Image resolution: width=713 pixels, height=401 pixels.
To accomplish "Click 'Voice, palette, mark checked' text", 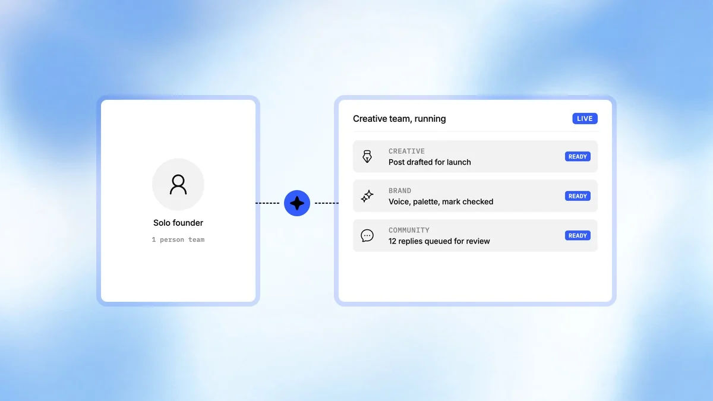I will pos(441,202).
